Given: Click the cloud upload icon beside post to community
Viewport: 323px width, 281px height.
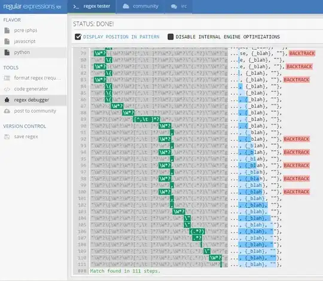Looking at the screenshot, I should (x=7, y=111).
